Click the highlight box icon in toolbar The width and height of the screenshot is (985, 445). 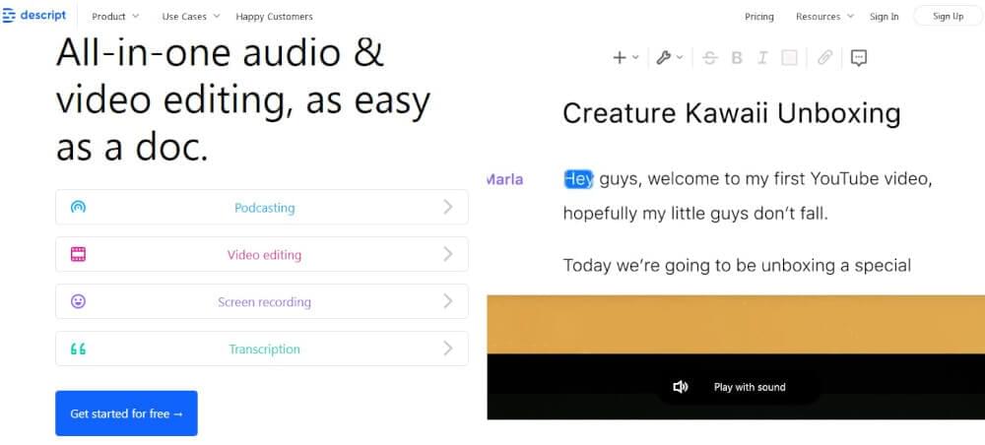[x=789, y=58]
